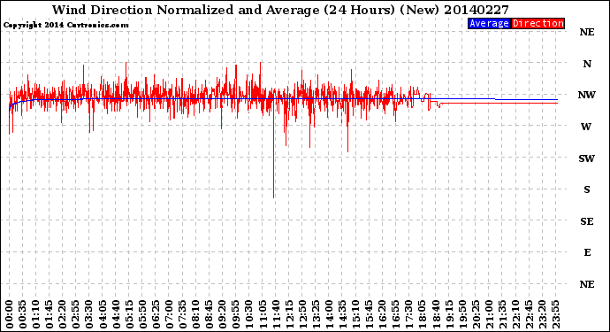Click the 05:15 time axis label

[129, 314]
